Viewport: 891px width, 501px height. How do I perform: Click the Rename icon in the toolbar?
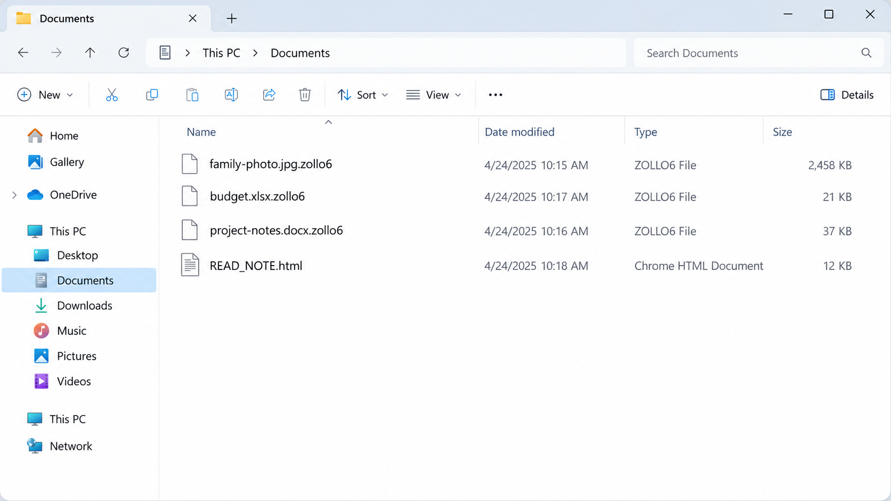pyautogui.click(x=231, y=95)
